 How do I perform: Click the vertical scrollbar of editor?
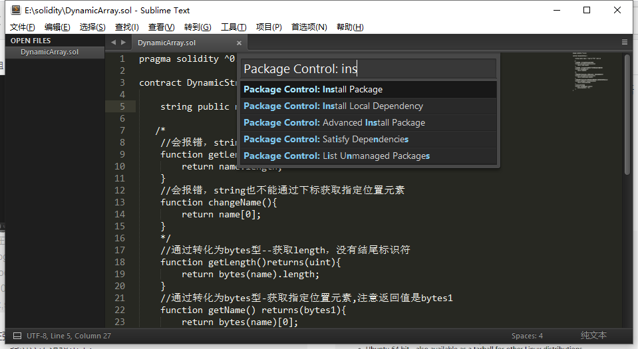click(x=627, y=114)
